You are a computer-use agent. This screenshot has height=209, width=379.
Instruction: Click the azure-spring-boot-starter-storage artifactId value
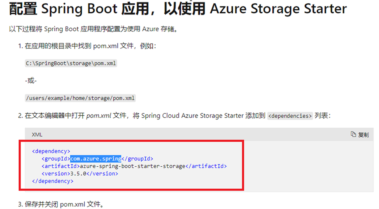132,166
